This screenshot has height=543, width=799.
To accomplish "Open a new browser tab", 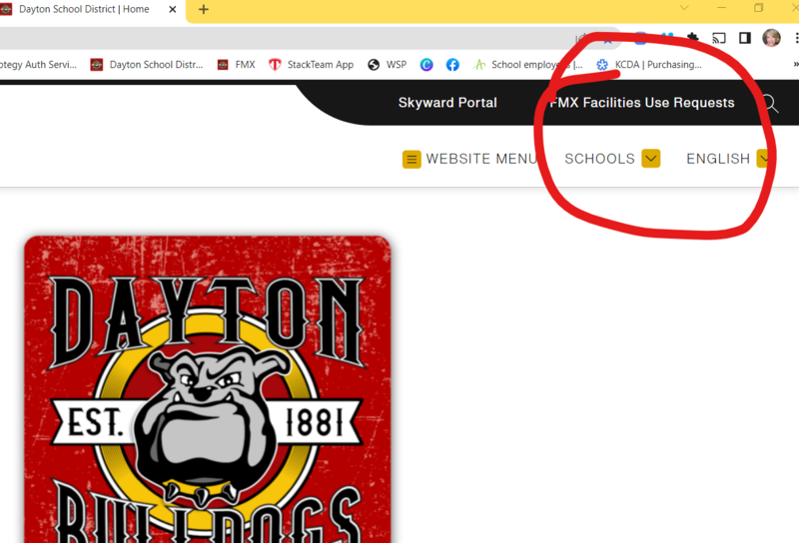I will (x=204, y=9).
